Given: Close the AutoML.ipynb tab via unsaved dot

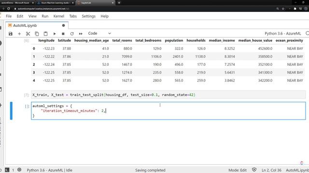Looking at the screenshot, I should coord(63,25).
